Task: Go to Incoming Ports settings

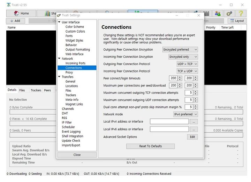Action: (x=75, y=63)
